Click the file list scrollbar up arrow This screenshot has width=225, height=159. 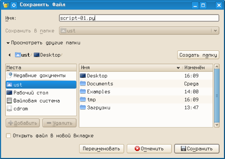[217, 66]
